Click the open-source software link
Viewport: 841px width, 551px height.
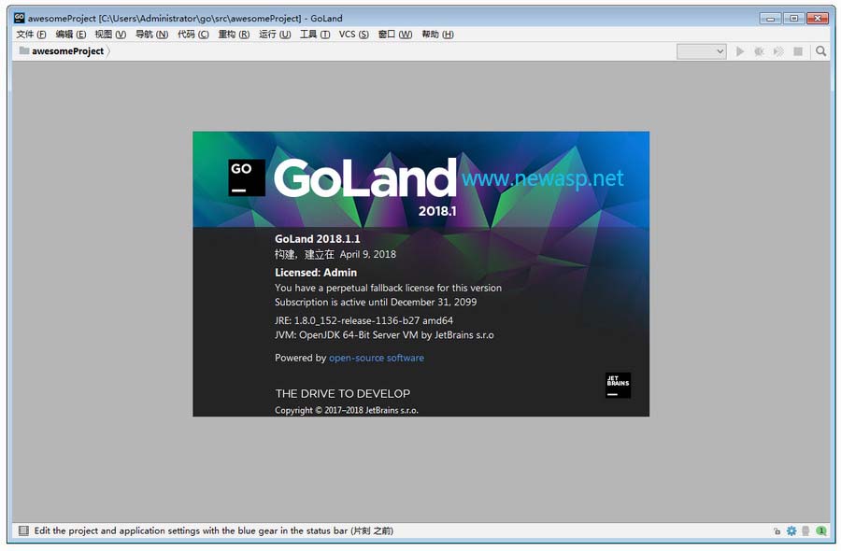tap(377, 358)
